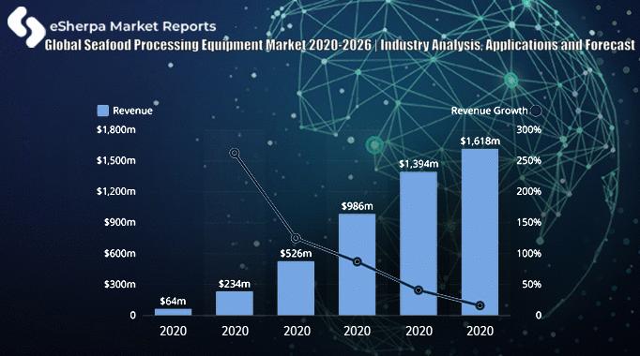Click the eSherpa Market Reports title text
The height and width of the screenshot is (356, 640).
click(x=132, y=26)
